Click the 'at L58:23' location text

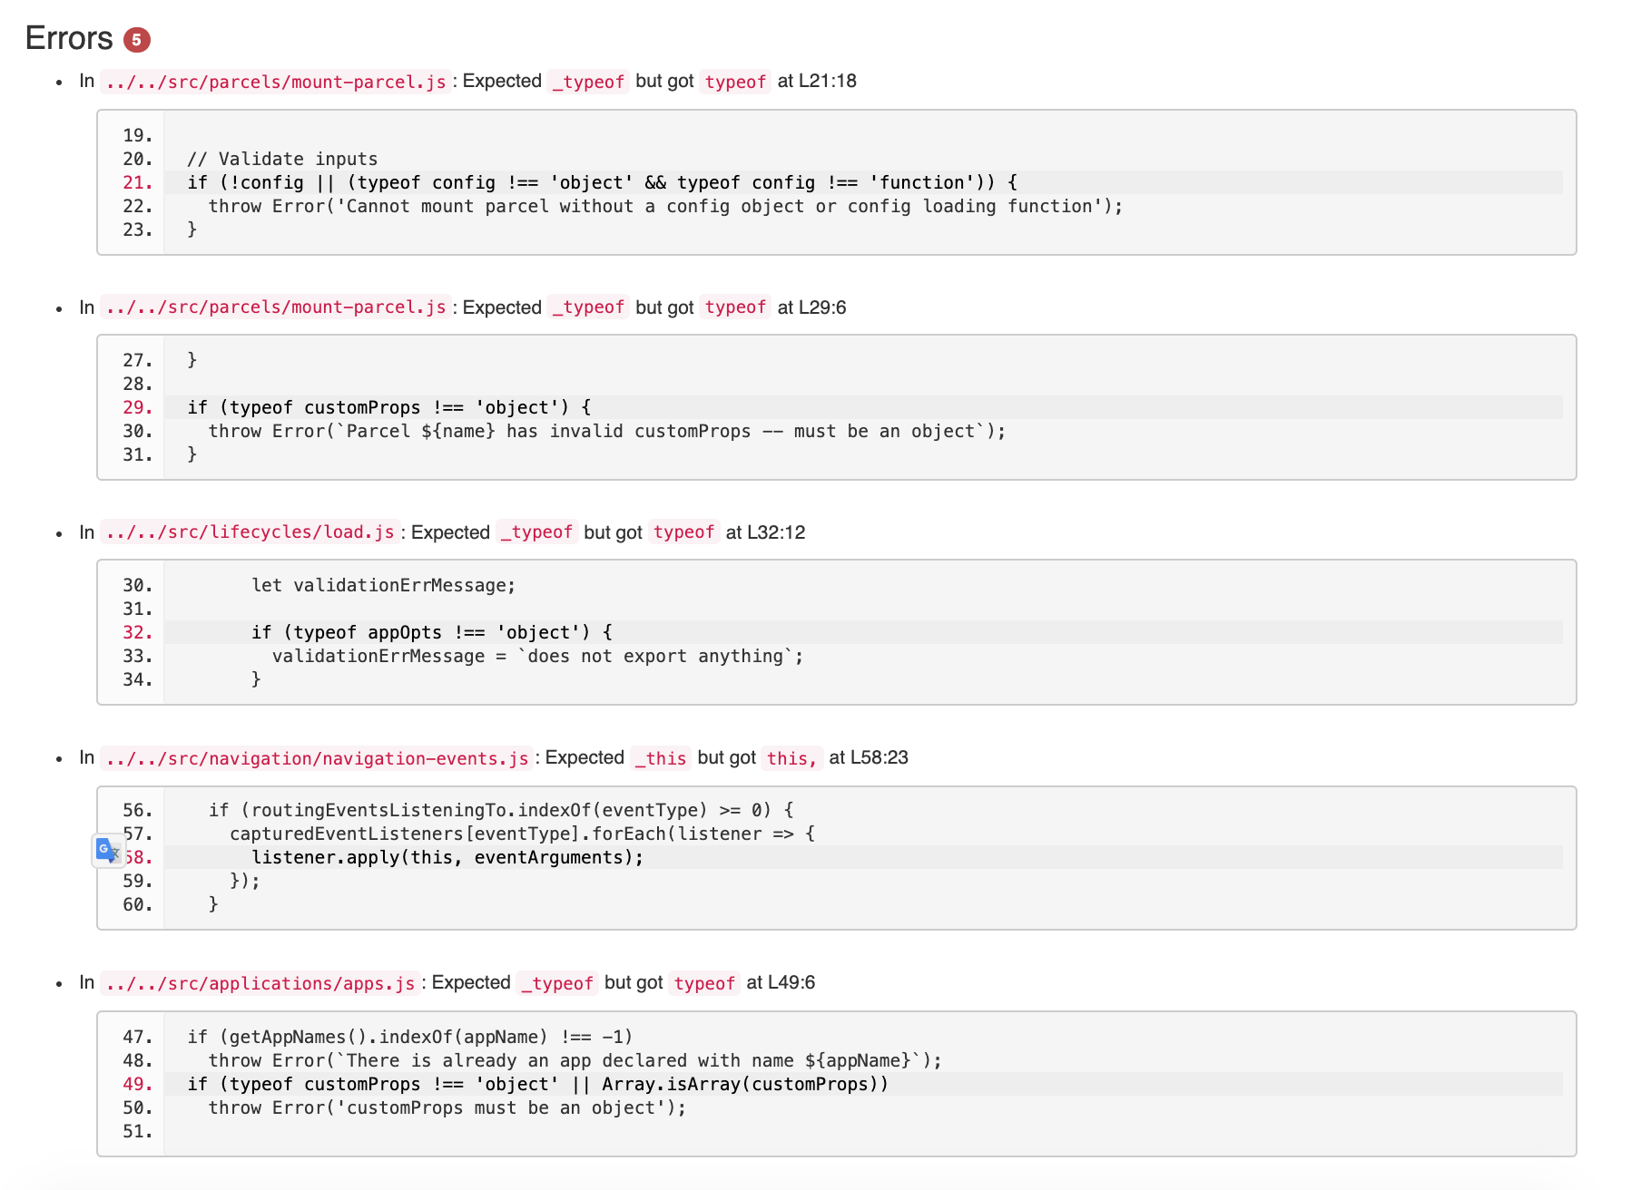click(869, 757)
